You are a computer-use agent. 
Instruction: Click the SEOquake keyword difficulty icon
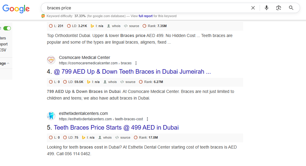tap(43, 16)
